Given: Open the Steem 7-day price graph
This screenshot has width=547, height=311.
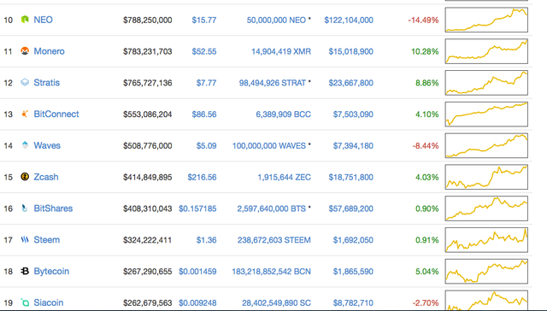Looking at the screenshot, I should (486, 240).
